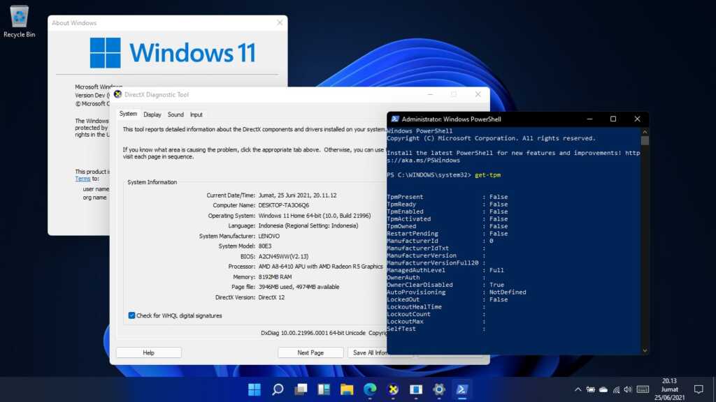Open the Wi-Fi network tray icon
This screenshot has width=716, height=402.
tap(616, 389)
